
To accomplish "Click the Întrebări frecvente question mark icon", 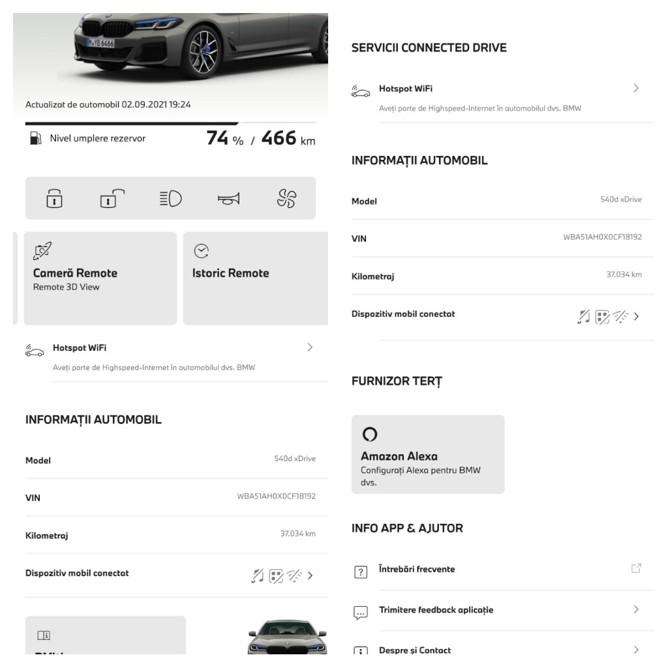I will pos(361,571).
